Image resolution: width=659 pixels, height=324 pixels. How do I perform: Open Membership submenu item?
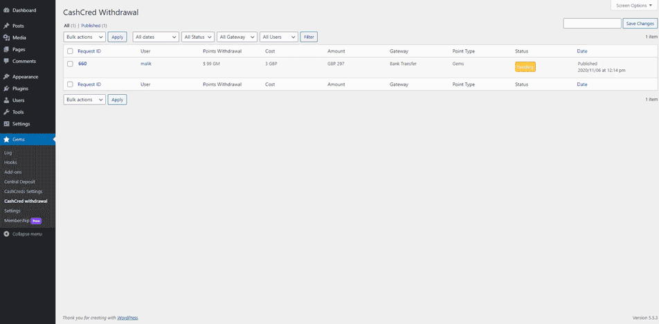17,220
